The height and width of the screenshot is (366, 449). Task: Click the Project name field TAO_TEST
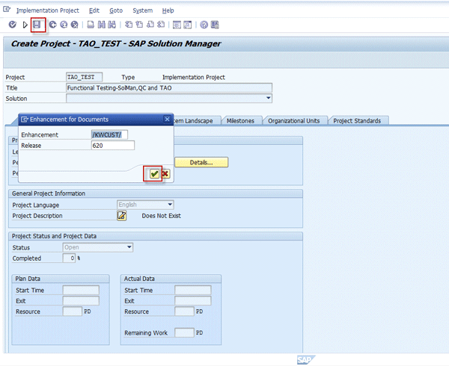click(x=84, y=77)
